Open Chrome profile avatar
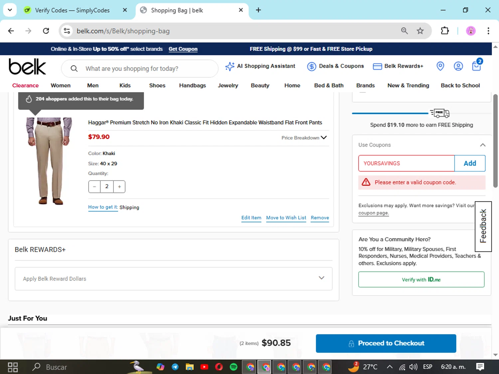 point(471,31)
